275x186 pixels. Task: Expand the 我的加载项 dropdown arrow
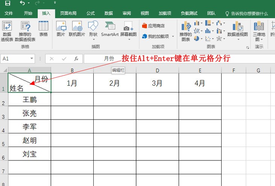173,36
